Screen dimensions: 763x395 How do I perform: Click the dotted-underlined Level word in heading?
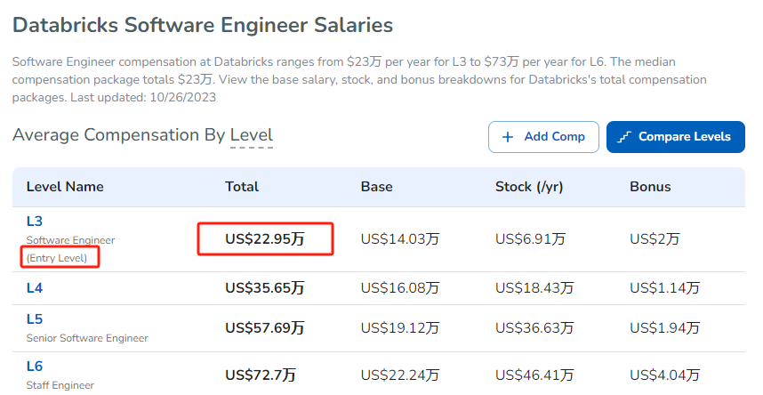252,135
